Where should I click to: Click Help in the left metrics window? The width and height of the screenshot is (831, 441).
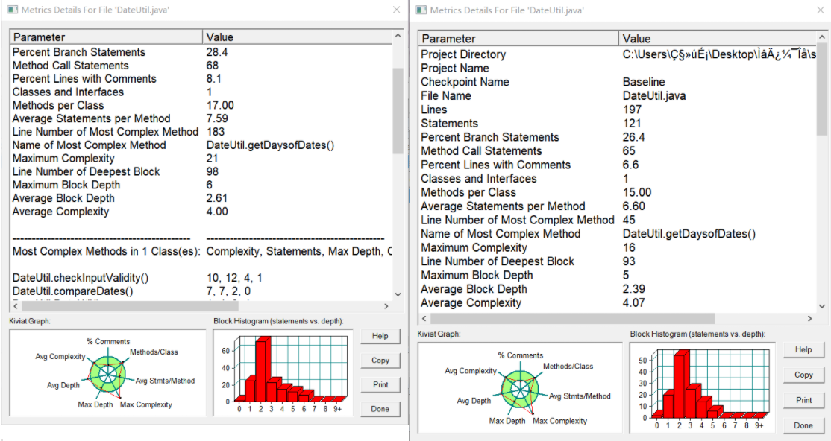380,336
